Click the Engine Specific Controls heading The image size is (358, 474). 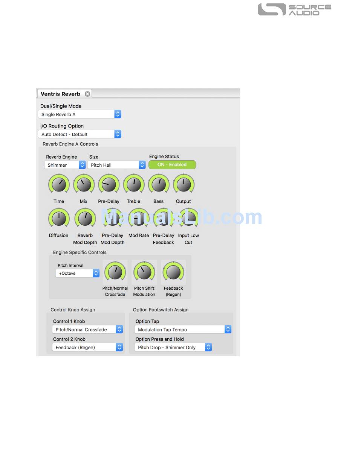(x=80, y=252)
